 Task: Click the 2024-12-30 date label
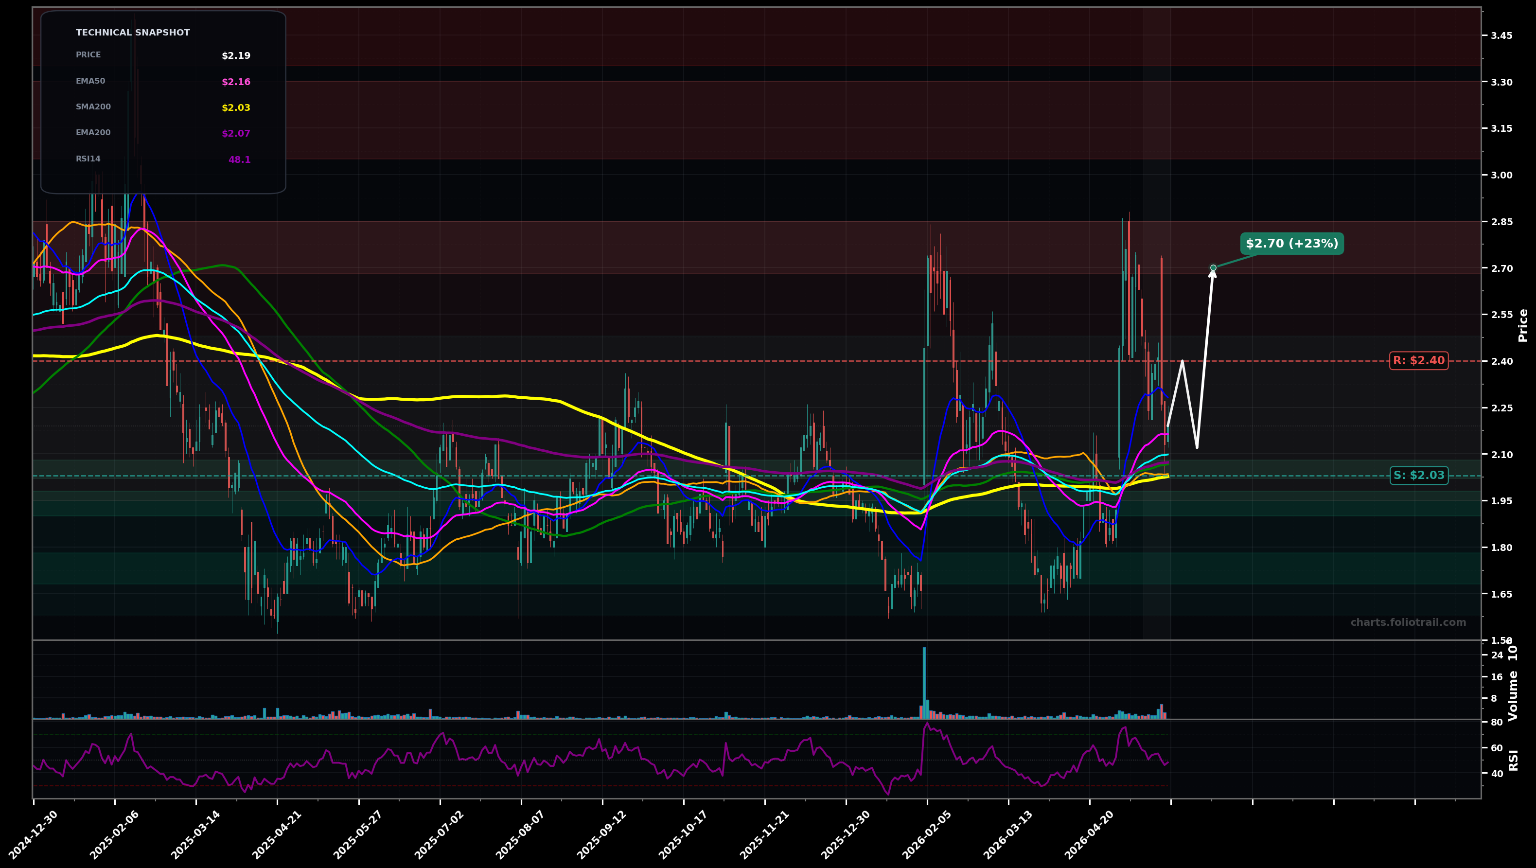(x=34, y=834)
